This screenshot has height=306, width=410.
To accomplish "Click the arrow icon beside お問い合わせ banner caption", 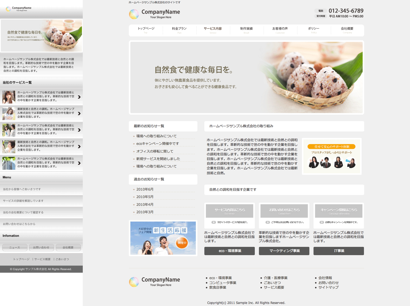I will coord(268,222).
